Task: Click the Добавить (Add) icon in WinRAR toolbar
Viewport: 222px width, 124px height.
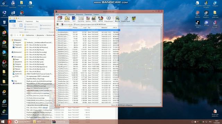Action: click(x=60, y=19)
